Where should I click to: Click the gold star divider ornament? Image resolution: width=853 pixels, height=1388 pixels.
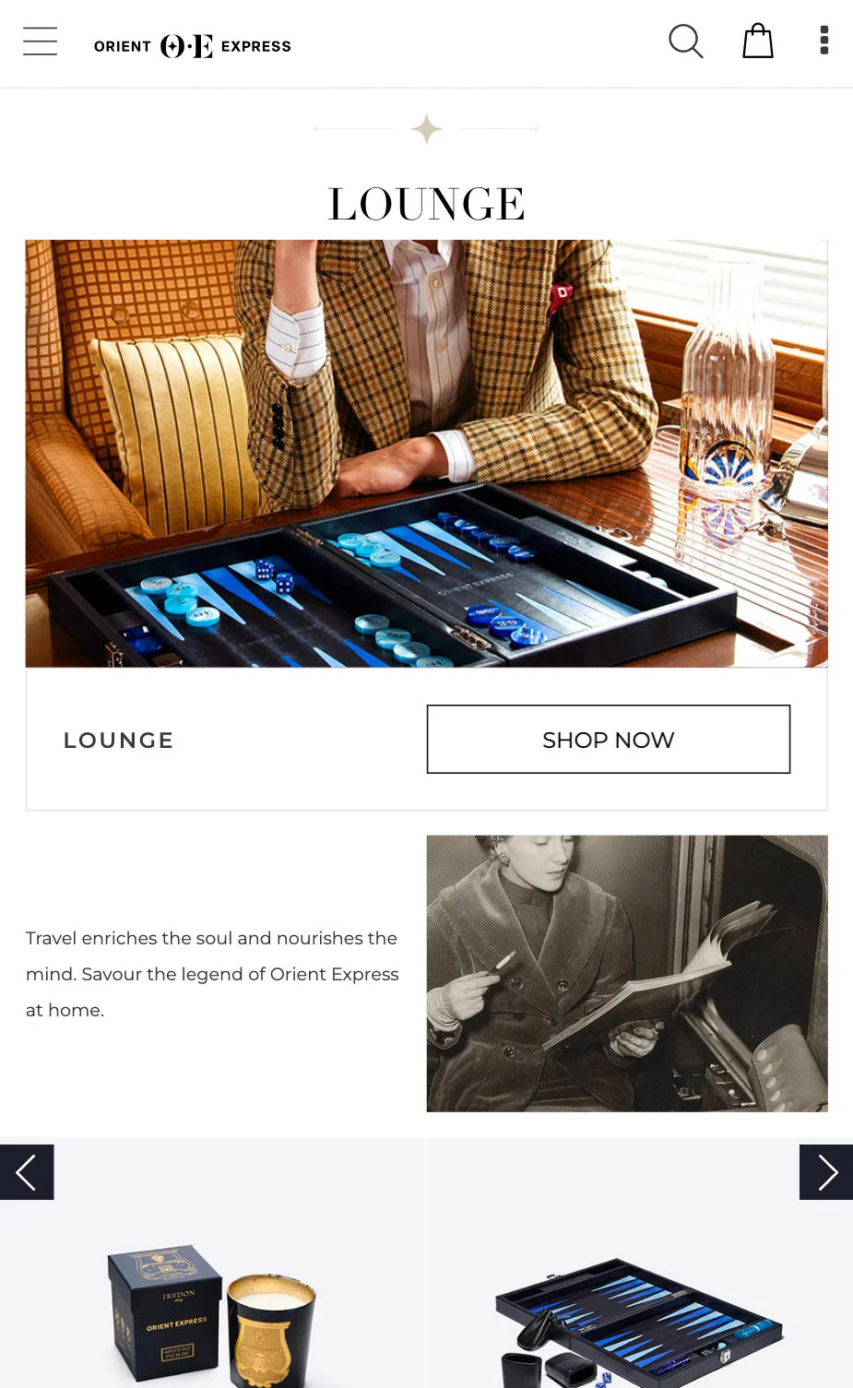(x=426, y=129)
